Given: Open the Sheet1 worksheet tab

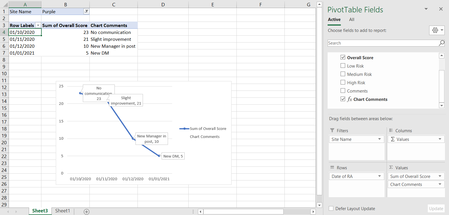Looking at the screenshot, I should pos(62,211).
